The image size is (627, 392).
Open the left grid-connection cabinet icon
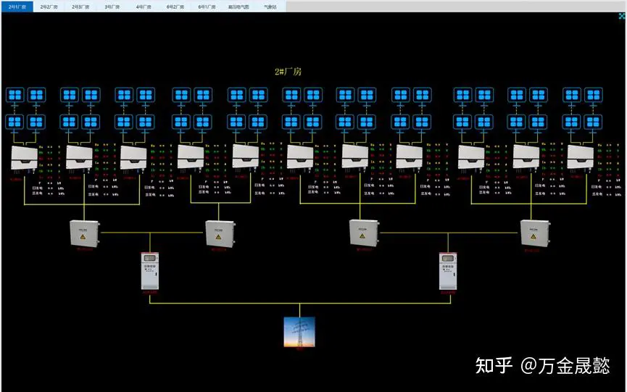coord(150,271)
